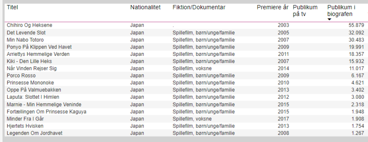This screenshot has width=368, height=142.
Task: Select the Minder Fra I Går title
Action: coord(25,119)
